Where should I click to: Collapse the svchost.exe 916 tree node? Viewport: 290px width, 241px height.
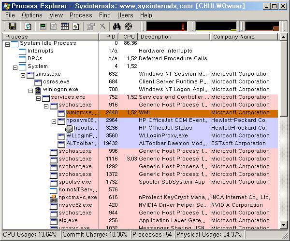tap(46, 106)
